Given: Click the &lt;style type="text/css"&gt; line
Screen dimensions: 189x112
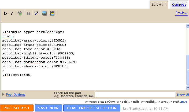Looking at the screenshot, I should point(33,32).
